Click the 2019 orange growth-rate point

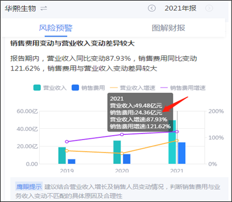point(67,151)
